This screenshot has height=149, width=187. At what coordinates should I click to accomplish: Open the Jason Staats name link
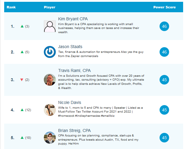(70, 47)
